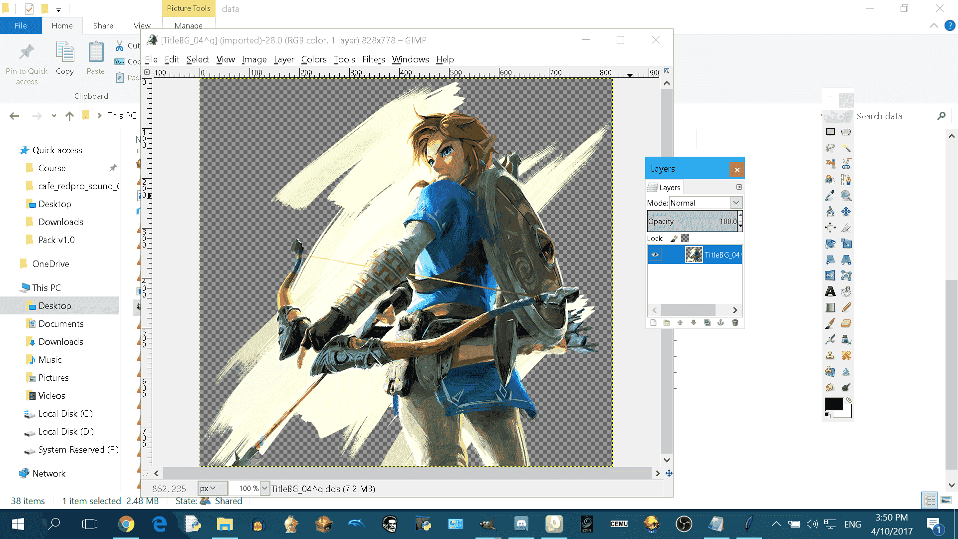This screenshot has width=958, height=539.
Task: Choose the Fuzzy Select magic wand tool
Action: [x=846, y=148]
